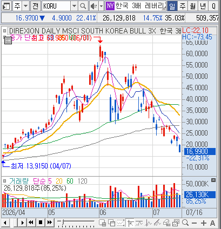
Task: Click the chart image save icon
Action: click(176, 223)
